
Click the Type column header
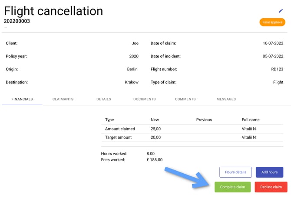(x=109, y=119)
